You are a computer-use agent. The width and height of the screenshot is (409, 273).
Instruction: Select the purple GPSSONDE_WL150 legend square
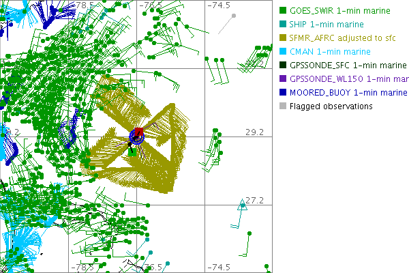click(283, 79)
